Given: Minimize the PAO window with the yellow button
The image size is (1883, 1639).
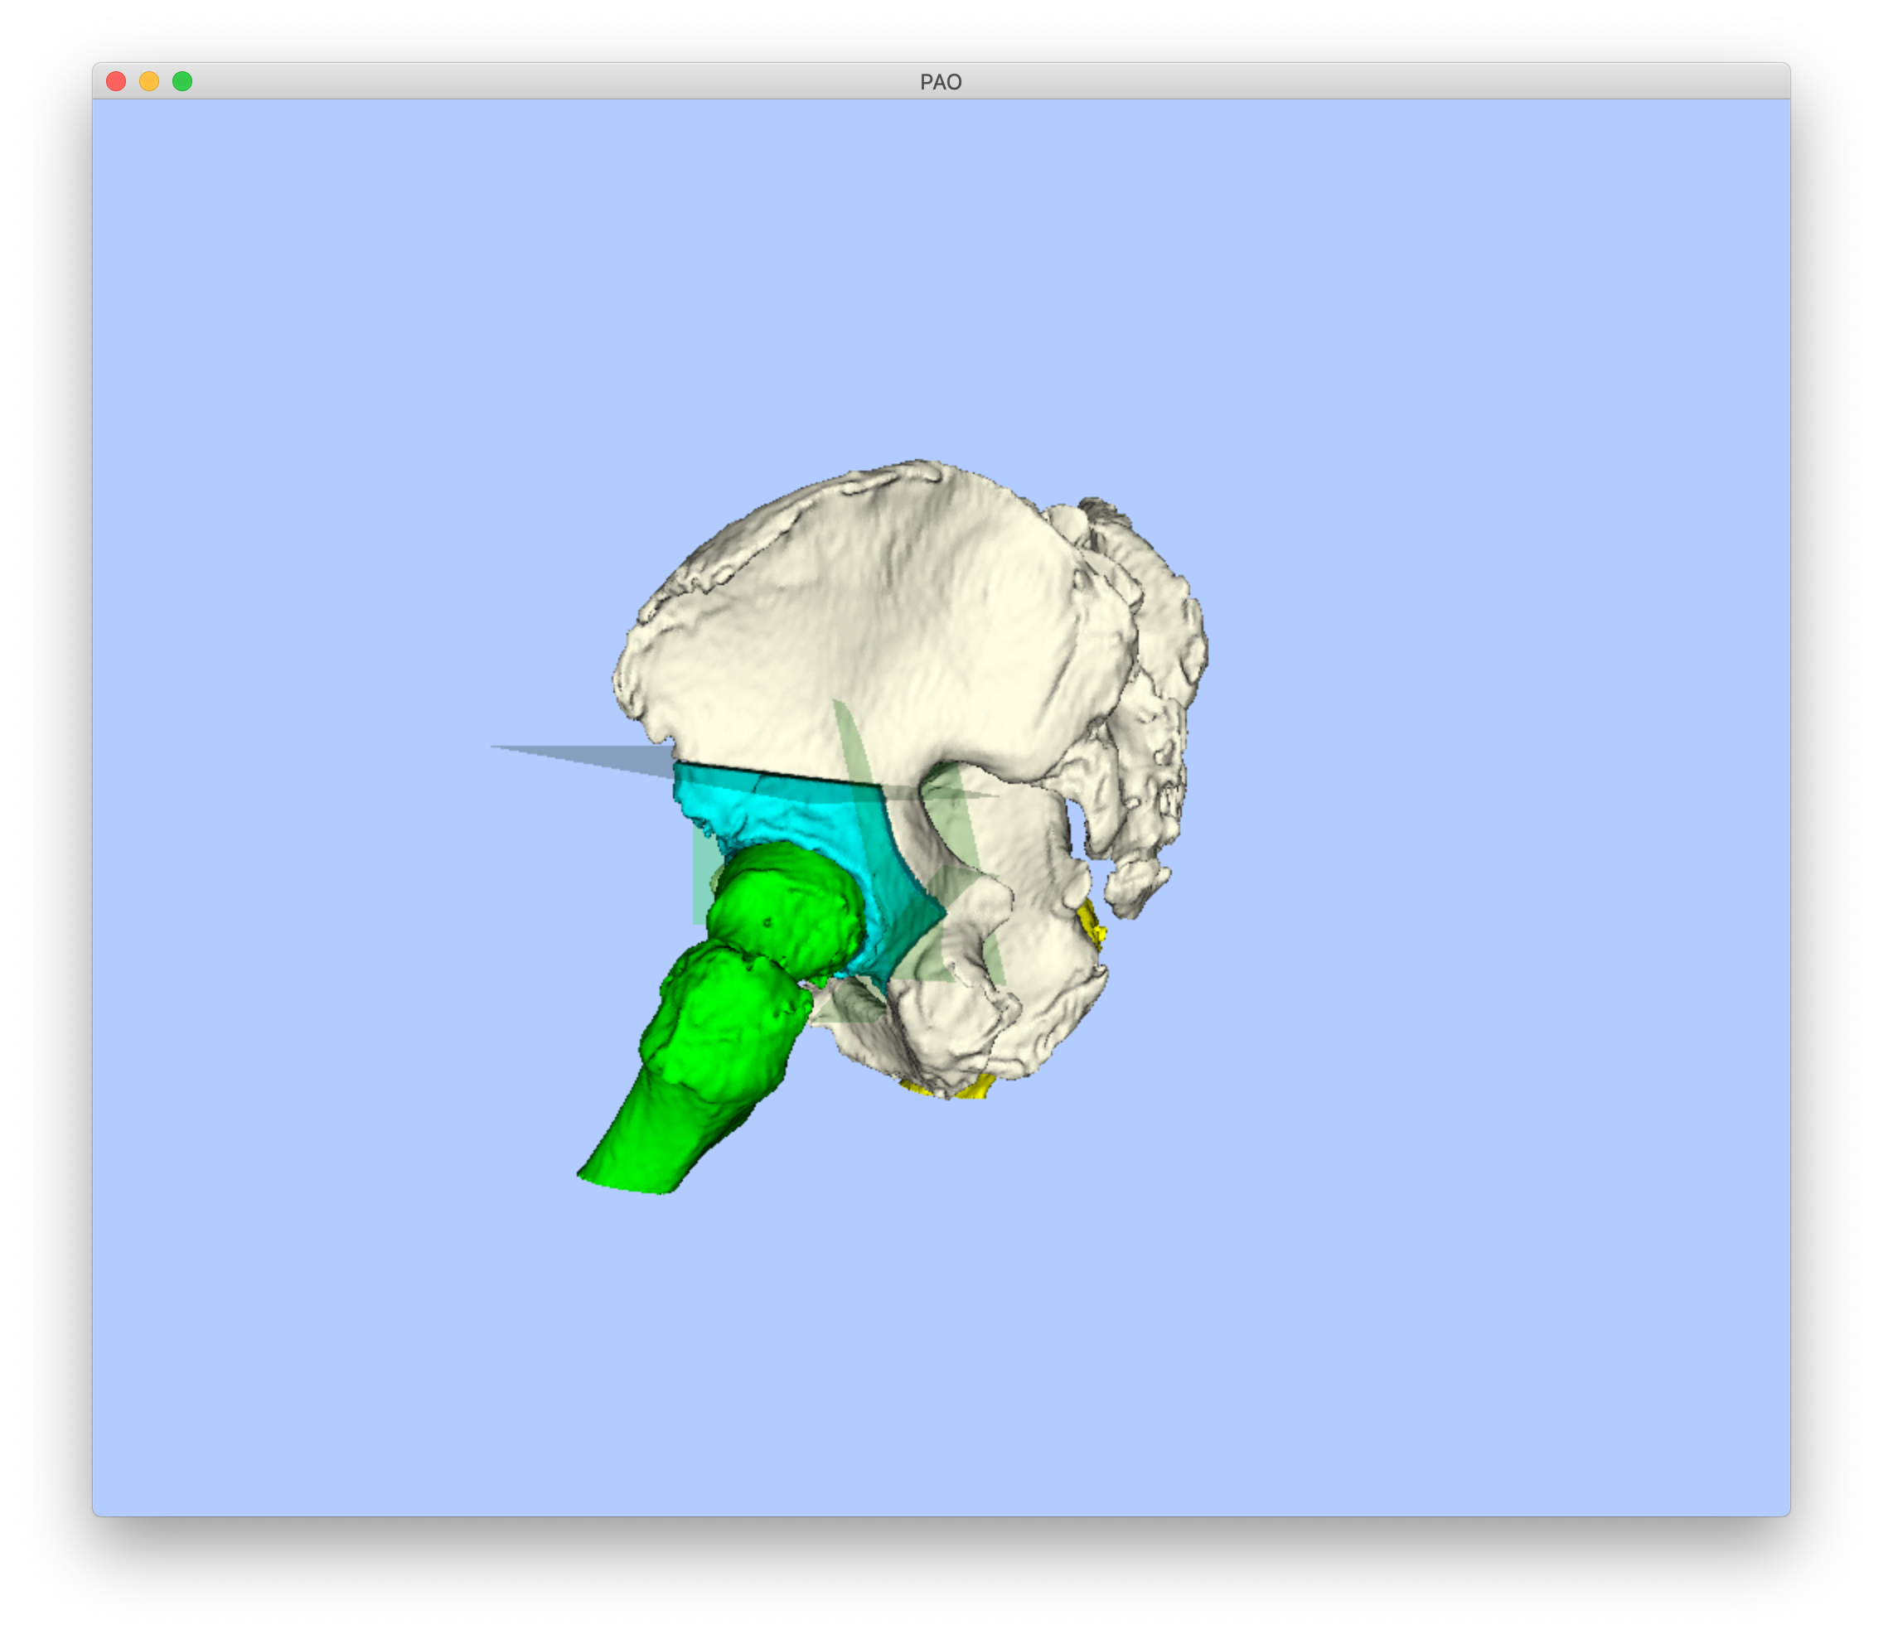Looking at the screenshot, I should pyautogui.click(x=149, y=81).
